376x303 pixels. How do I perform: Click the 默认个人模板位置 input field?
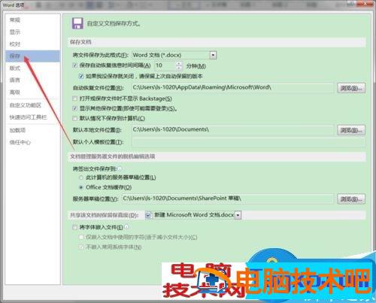point(248,142)
